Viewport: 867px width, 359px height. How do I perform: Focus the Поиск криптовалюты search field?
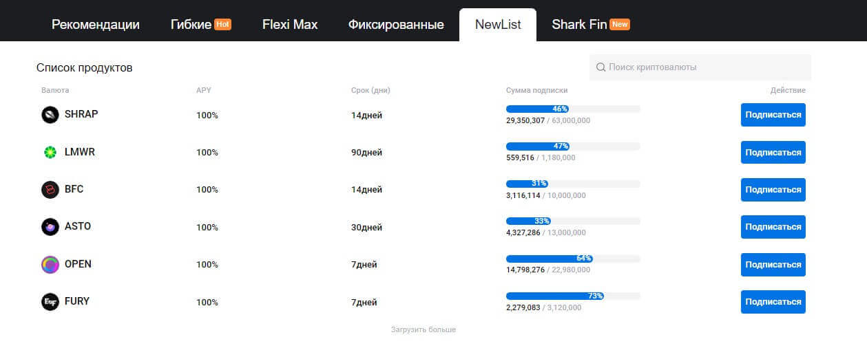coord(706,67)
